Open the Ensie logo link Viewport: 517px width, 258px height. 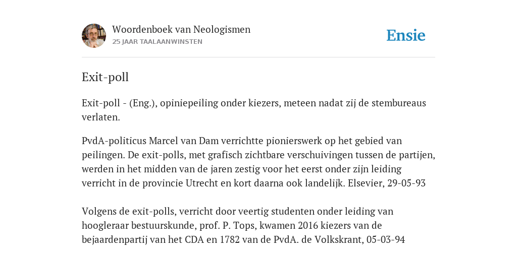[x=406, y=36]
